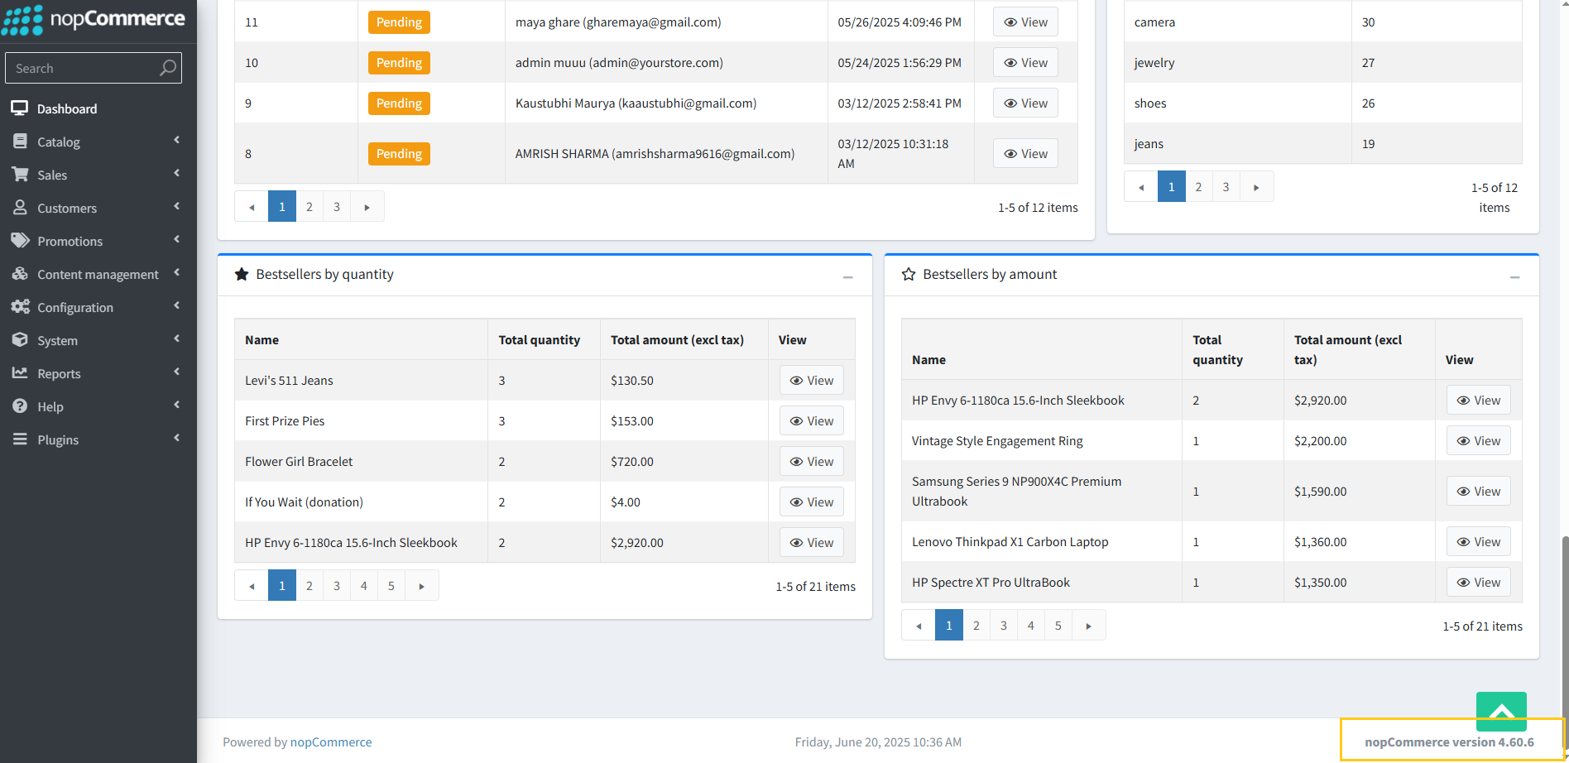Open the Plugins menu item
Image resolution: width=1569 pixels, height=763 pixels.
click(x=98, y=439)
